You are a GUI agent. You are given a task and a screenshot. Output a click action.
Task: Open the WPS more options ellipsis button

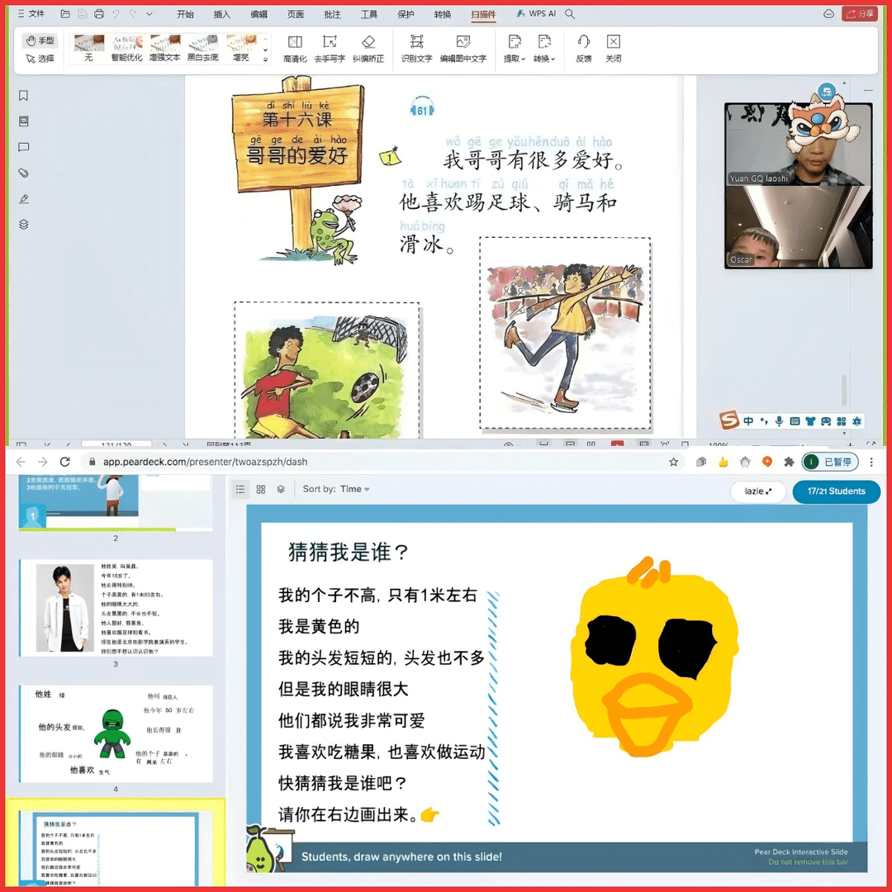coord(829,14)
